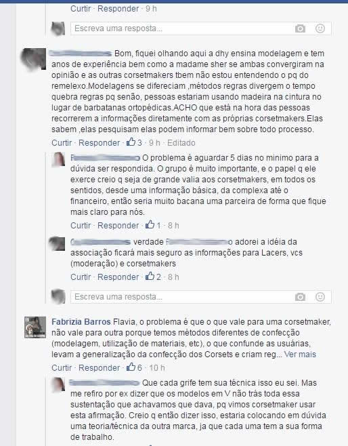Click thumbs-up icon on 'O problema é aguardar' reply

point(150,225)
